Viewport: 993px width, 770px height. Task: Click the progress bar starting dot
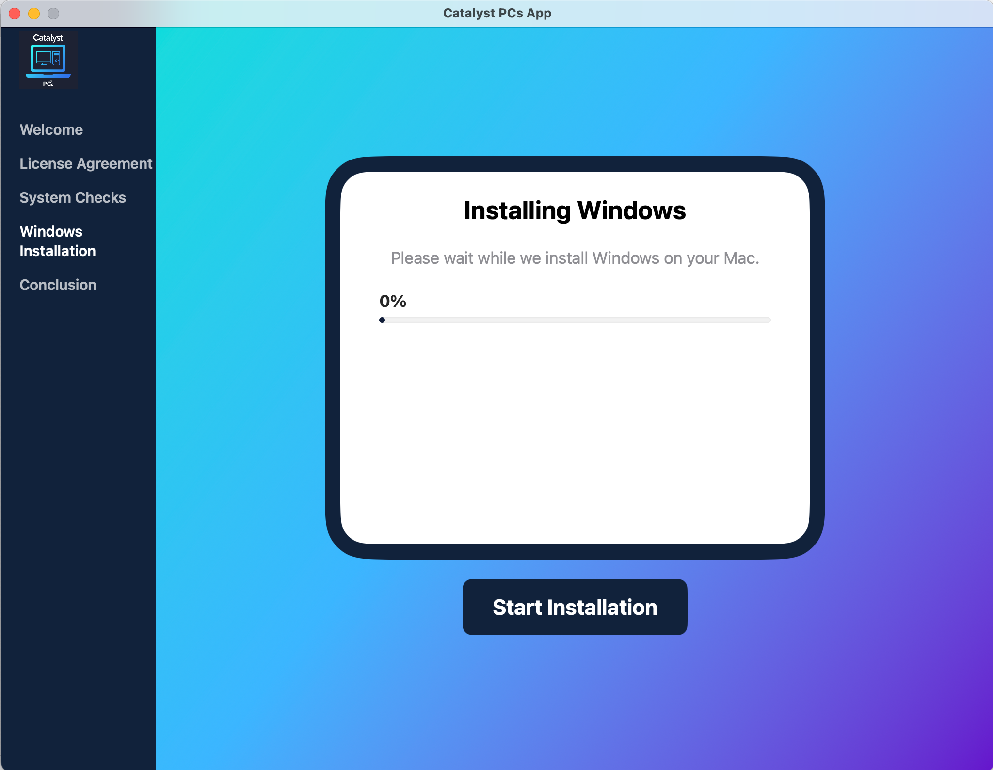pos(382,320)
